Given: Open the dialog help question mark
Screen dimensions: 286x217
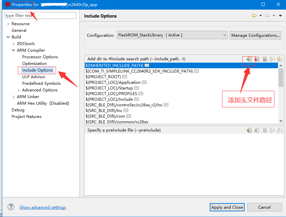Looking at the screenshot, I should pos(11,207).
